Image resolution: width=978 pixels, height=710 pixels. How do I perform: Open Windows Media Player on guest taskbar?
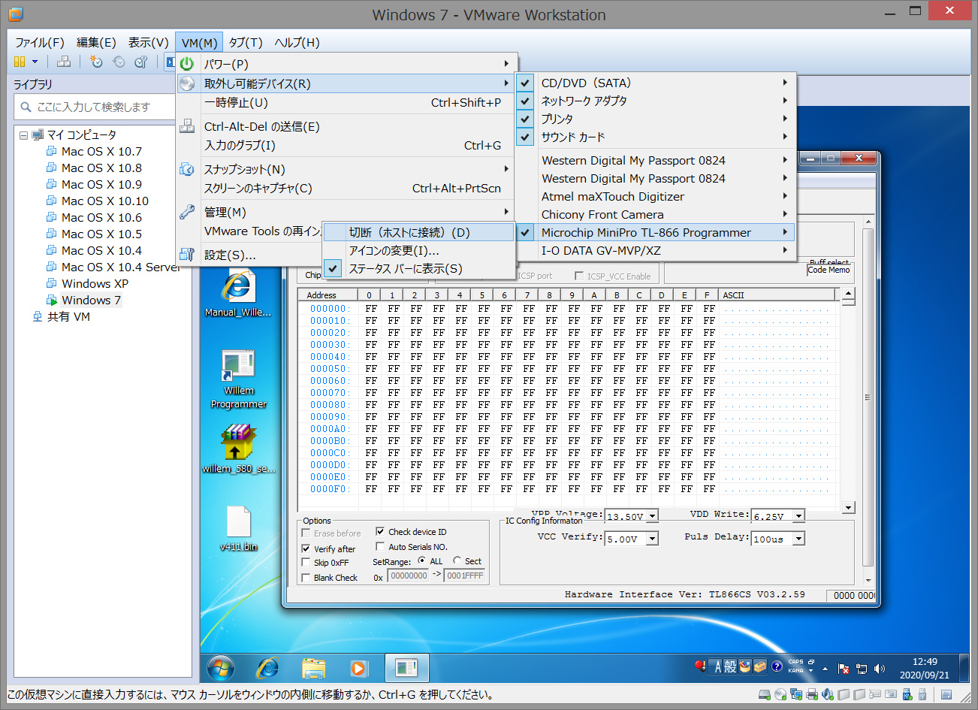pyautogui.click(x=358, y=667)
